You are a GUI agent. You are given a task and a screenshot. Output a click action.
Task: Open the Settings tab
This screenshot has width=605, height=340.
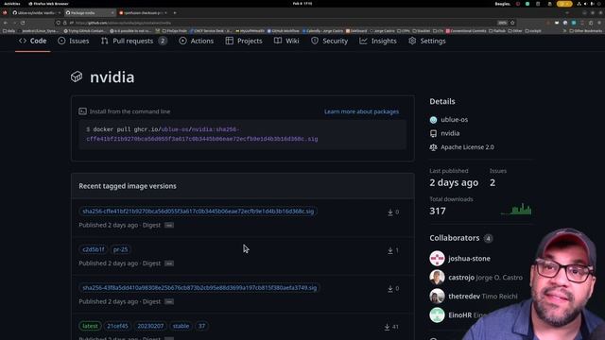(x=427, y=41)
